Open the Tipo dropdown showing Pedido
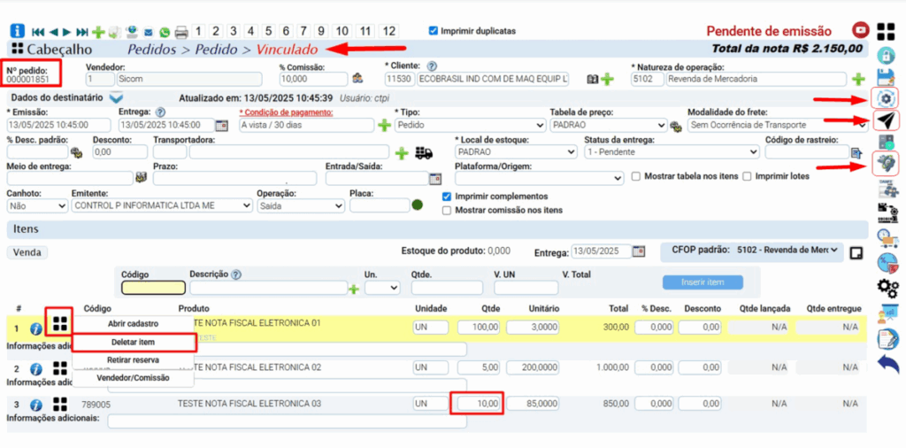The height and width of the screenshot is (448, 906). pos(471,125)
